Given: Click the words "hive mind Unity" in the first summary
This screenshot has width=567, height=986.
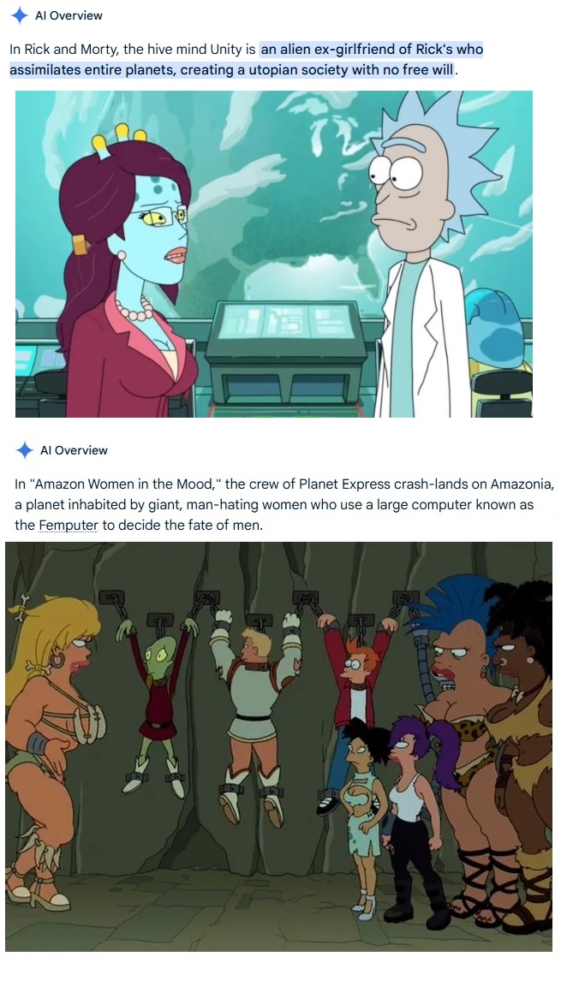Looking at the screenshot, I should tap(195, 49).
